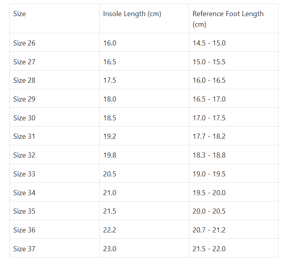Click the 21.5 - 22.0 foot length cell
Screen dimensions: 284x263
tap(209, 249)
